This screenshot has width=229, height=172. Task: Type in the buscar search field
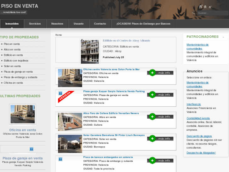pyautogui.click(x=212, y=13)
